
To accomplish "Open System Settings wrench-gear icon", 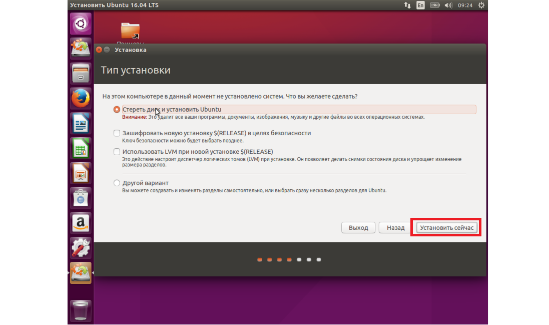I will [x=81, y=247].
